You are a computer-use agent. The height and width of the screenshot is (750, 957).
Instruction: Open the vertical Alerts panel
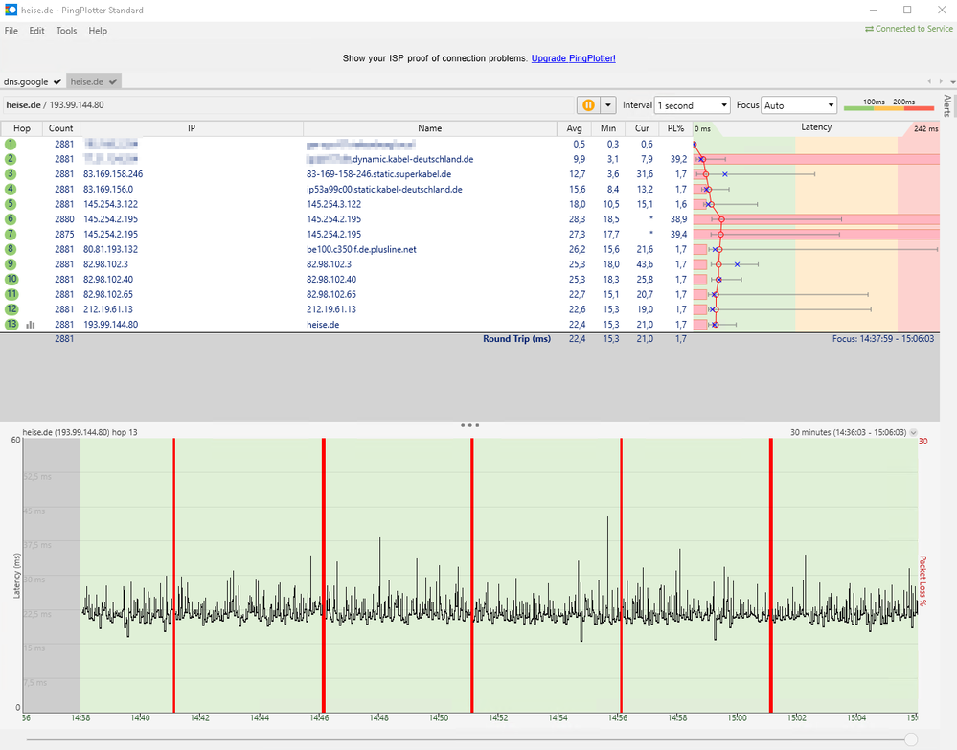tap(947, 107)
